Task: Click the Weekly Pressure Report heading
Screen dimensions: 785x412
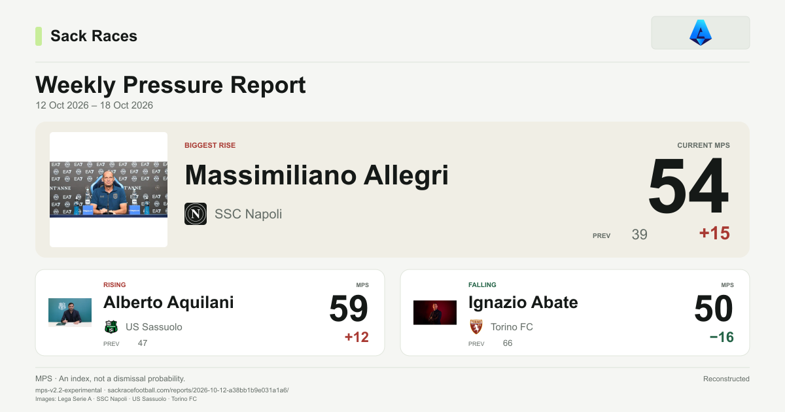Action: (171, 85)
